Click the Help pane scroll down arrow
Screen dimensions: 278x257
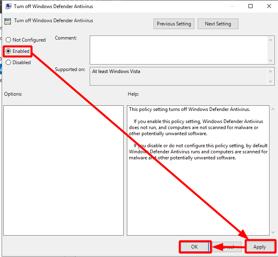click(x=273, y=232)
